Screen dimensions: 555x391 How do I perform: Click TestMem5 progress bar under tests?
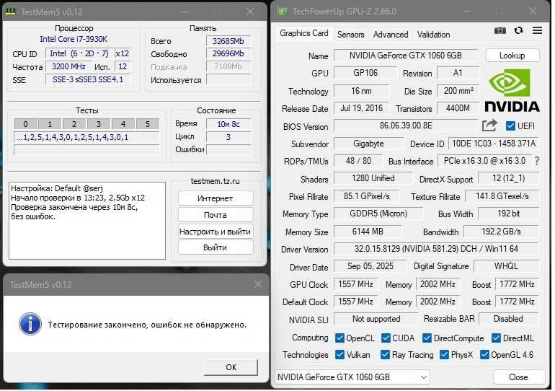(86, 150)
